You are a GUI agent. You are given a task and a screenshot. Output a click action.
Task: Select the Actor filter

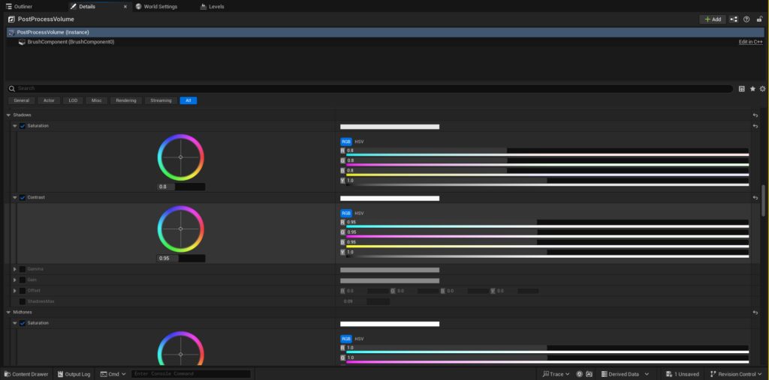(x=49, y=100)
